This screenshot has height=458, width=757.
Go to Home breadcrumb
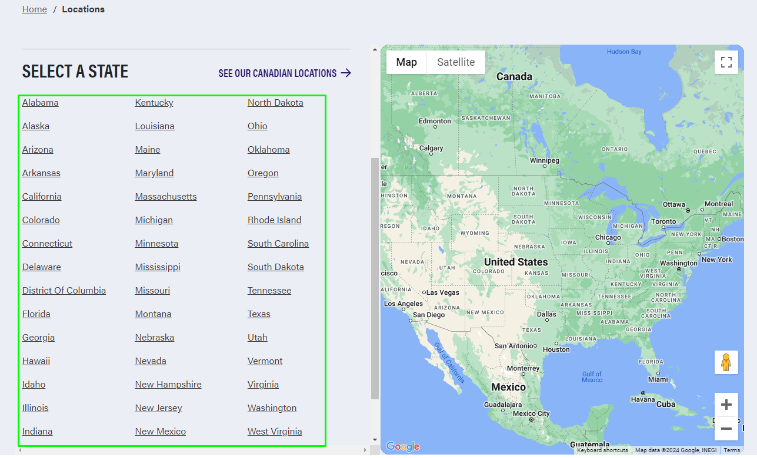tap(35, 9)
